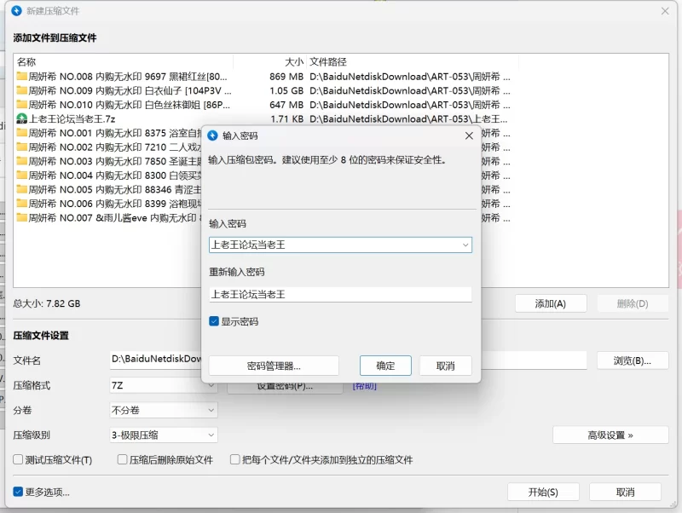Click the 确定 button
The width and height of the screenshot is (682, 513).
point(385,366)
